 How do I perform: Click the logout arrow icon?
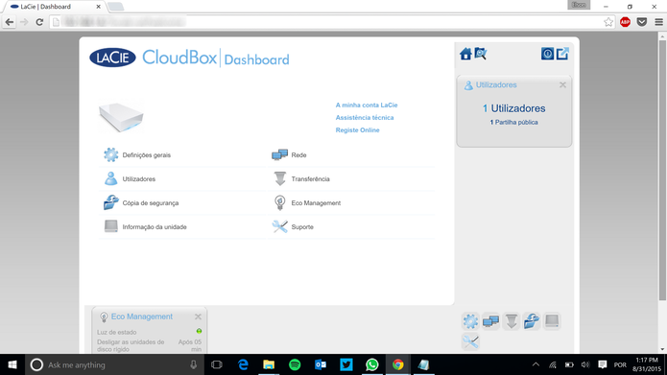pyautogui.click(x=562, y=54)
